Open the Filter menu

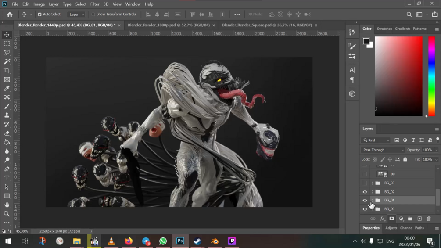(x=94, y=4)
